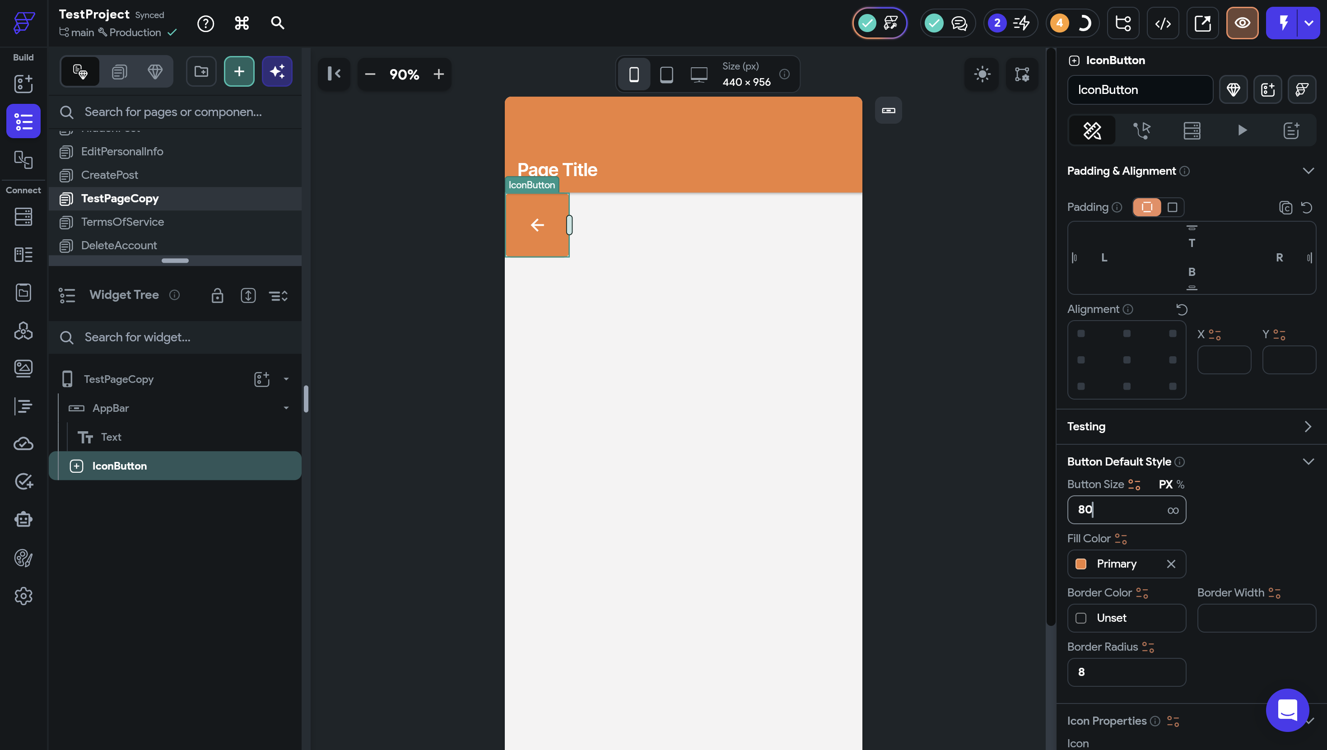Toggle preview mode eye button
Image resolution: width=1327 pixels, height=750 pixels.
coord(1242,23)
